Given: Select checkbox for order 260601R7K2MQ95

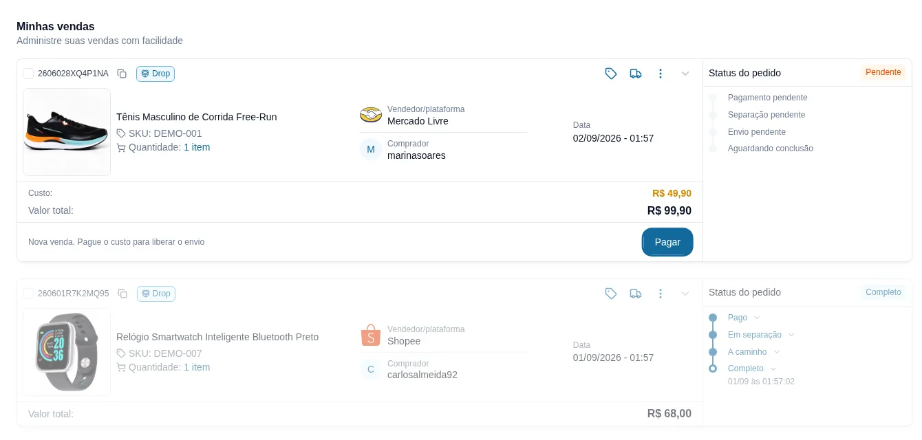Looking at the screenshot, I should tap(28, 294).
